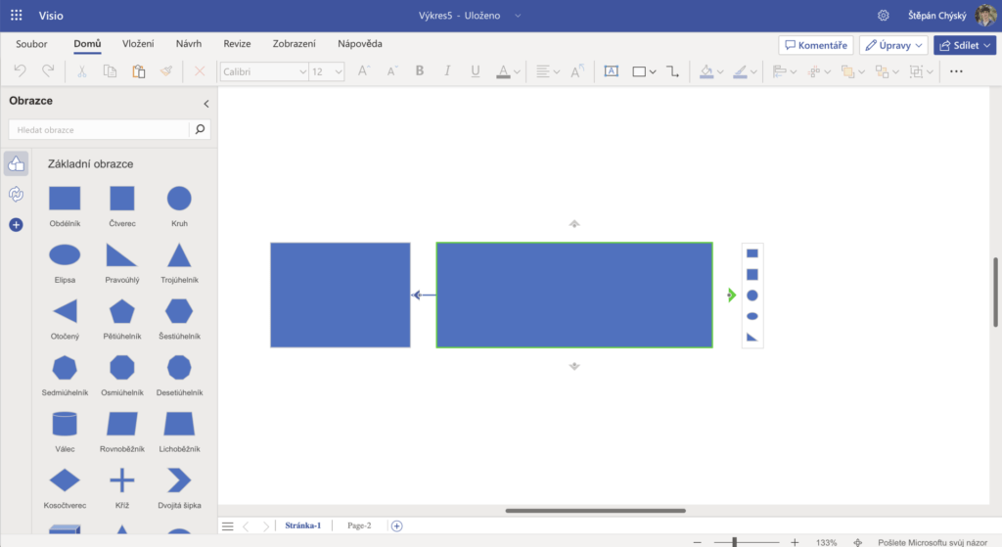The width and height of the screenshot is (1002, 547).
Task: Open the Vložení ribbon tab
Action: tap(138, 44)
